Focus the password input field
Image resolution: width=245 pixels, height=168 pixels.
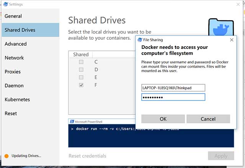tap(173, 97)
